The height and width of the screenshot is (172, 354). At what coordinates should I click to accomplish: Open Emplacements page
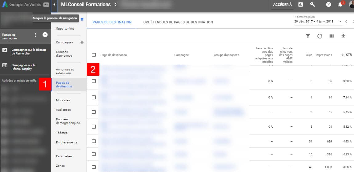tap(66, 142)
